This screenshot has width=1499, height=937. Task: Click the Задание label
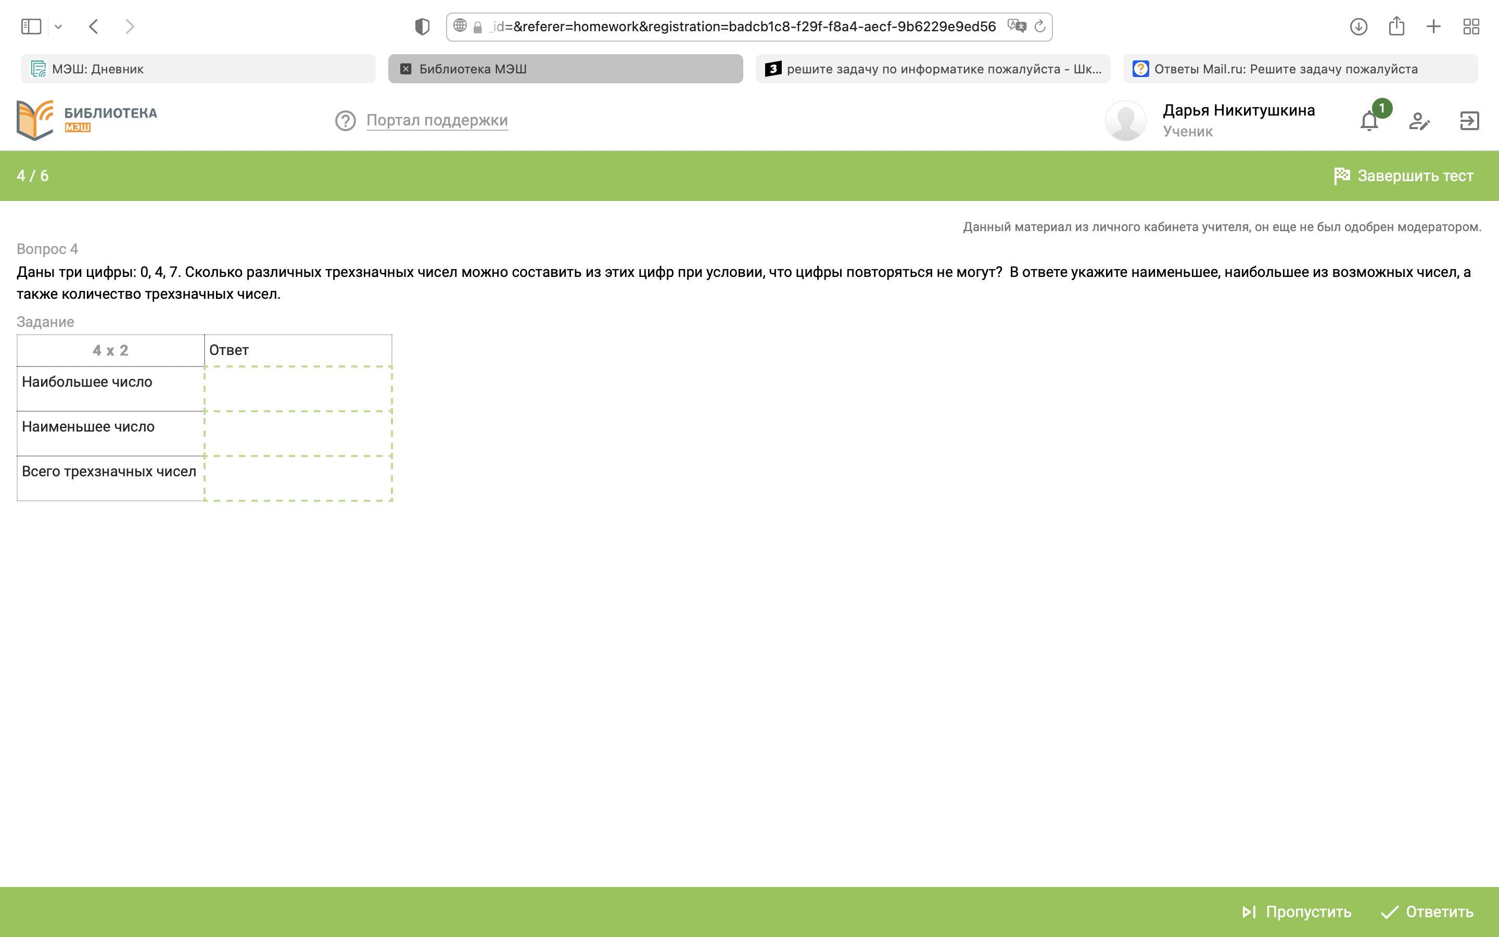tap(45, 322)
